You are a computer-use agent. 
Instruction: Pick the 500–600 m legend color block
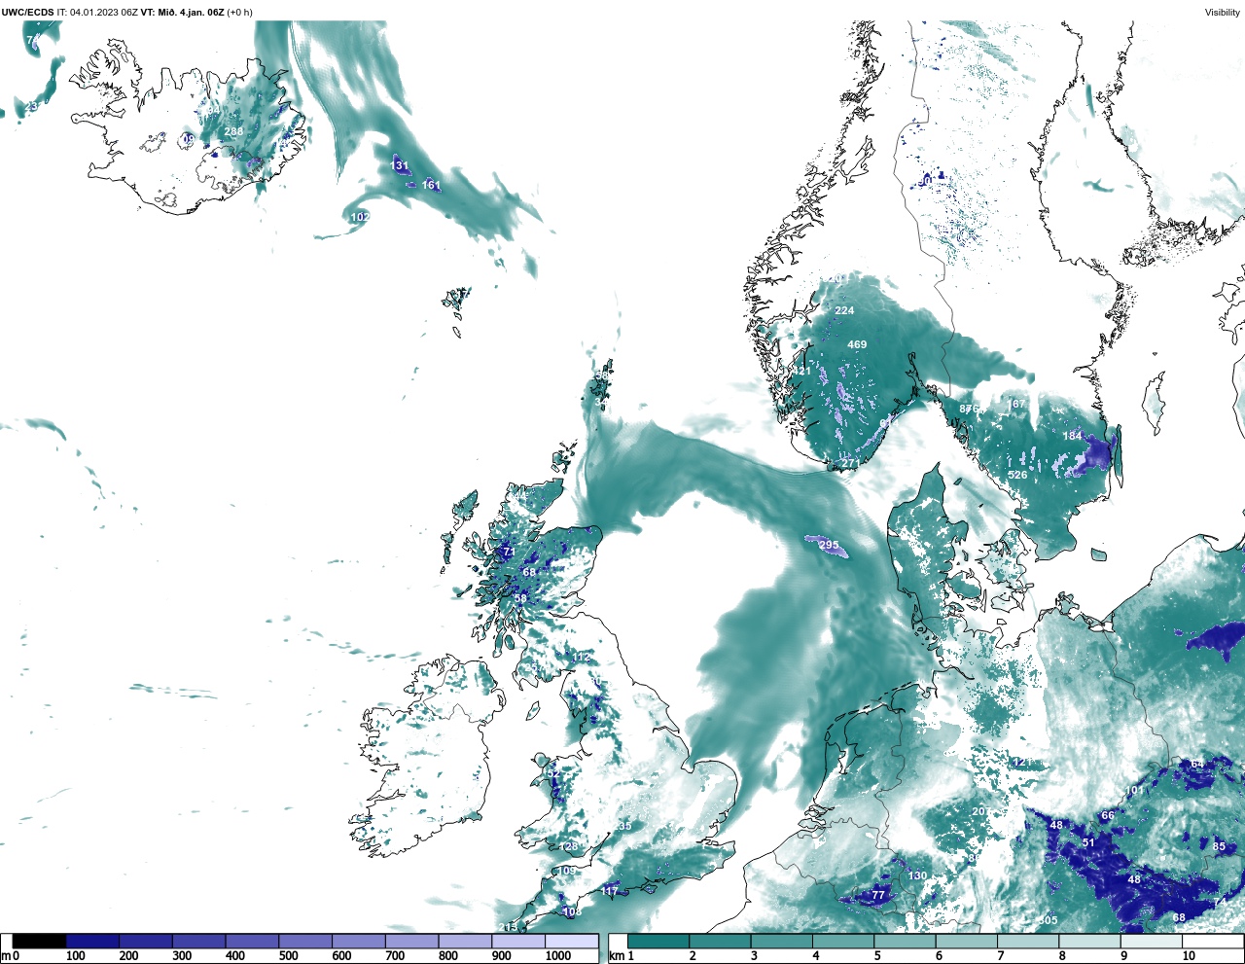pos(305,942)
